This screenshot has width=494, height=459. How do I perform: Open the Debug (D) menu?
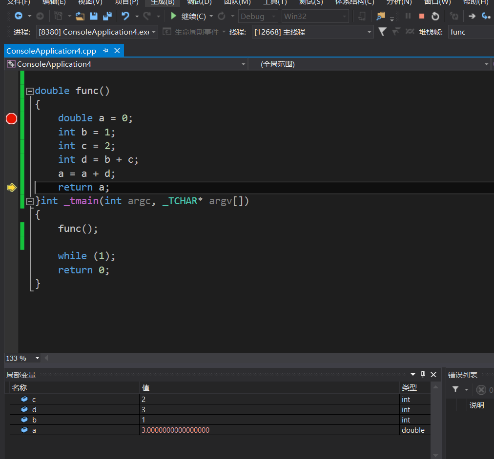click(x=199, y=2)
